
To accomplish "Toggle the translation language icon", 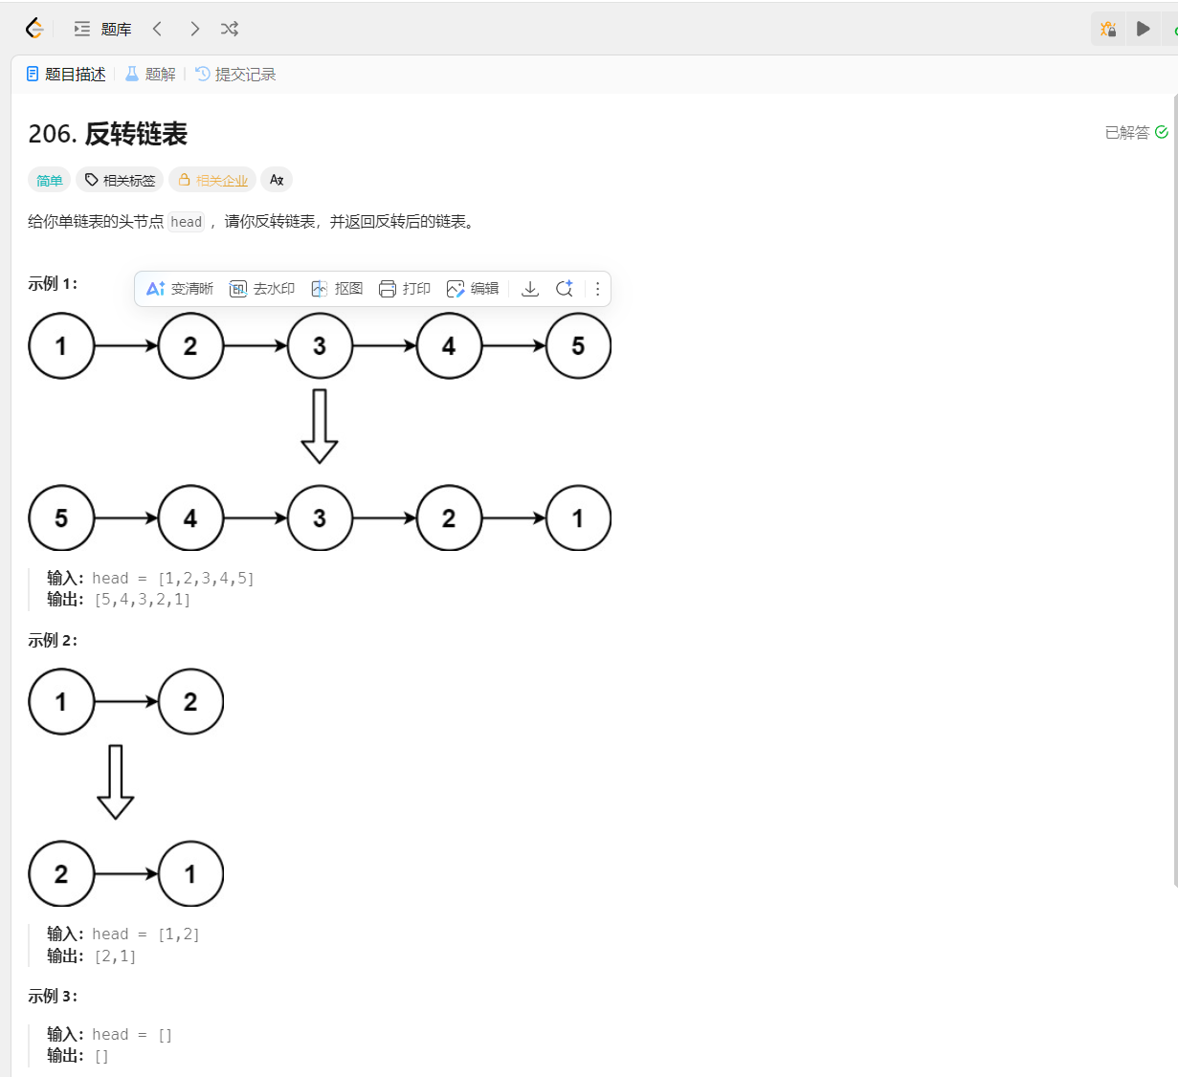I will coord(277,180).
